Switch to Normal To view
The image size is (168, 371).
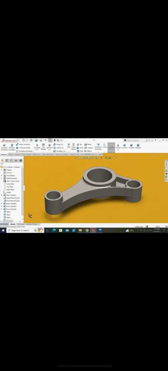tap(118, 147)
